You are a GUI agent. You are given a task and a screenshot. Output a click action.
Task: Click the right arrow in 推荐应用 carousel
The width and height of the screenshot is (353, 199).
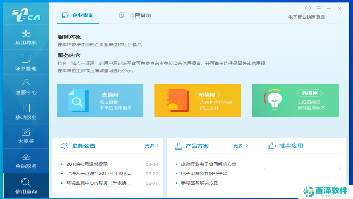coord(339,169)
